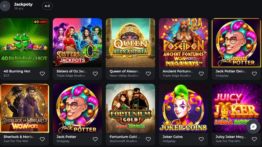This screenshot has width=262, height=147.
Task: Open the A-Z sorting option
Action: click(x=47, y=6)
